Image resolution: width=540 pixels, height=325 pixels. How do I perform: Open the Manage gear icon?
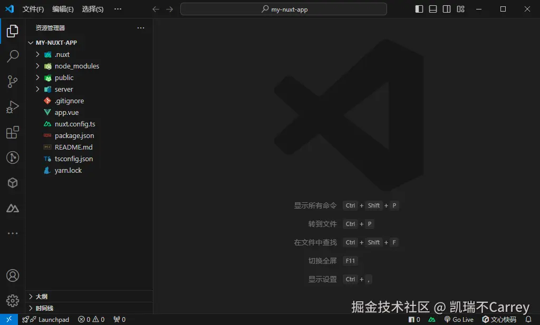[13, 301]
